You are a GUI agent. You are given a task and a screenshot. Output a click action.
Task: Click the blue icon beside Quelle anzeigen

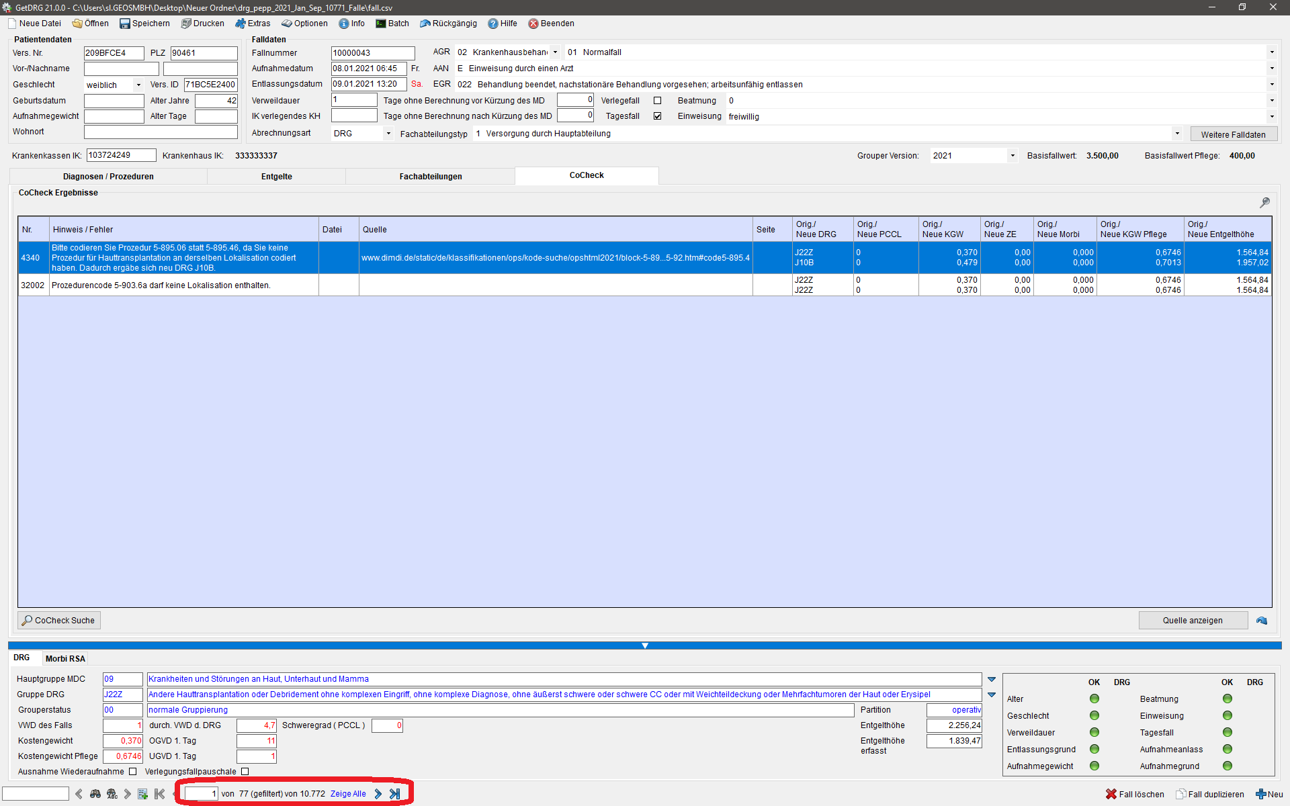coord(1262,621)
